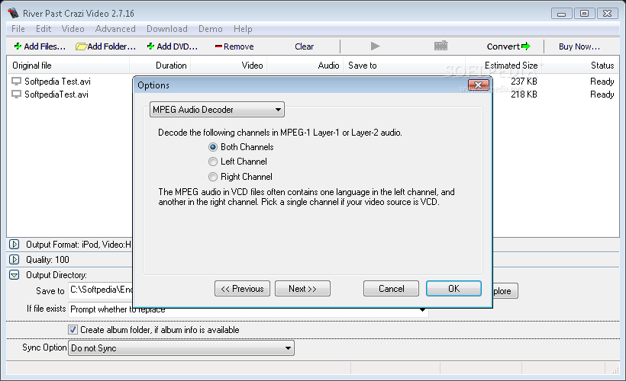
Task: Click the Add Folder toolbar button
Action: click(x=106, y=46)
